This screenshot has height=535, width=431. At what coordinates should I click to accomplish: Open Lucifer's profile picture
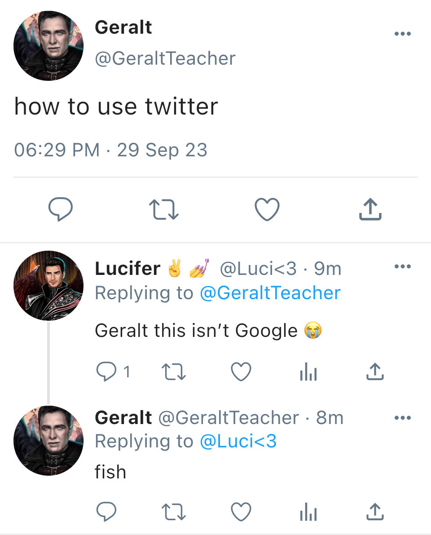click(x=48, y=286)
